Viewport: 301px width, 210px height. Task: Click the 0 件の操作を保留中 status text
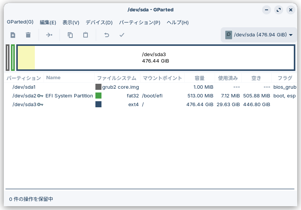31,199
